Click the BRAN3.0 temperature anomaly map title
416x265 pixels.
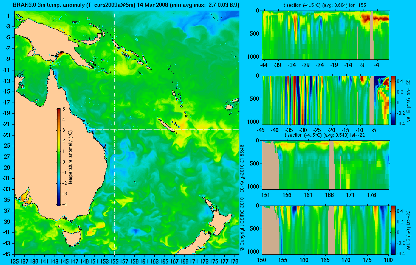126,5
